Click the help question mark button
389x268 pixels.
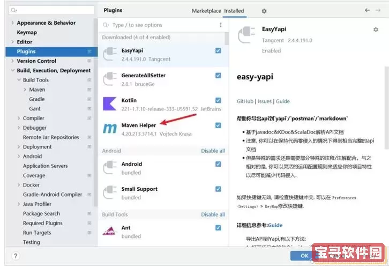pos(16,256)
